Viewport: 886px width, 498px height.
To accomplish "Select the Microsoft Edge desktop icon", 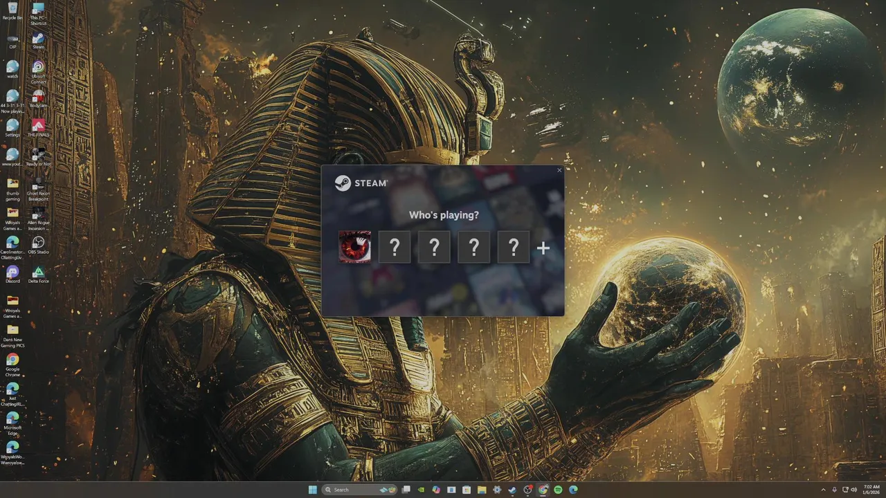I will 12,423.
